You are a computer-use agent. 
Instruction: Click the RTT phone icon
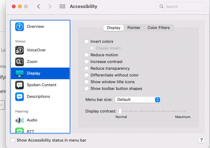click(20, 131)
